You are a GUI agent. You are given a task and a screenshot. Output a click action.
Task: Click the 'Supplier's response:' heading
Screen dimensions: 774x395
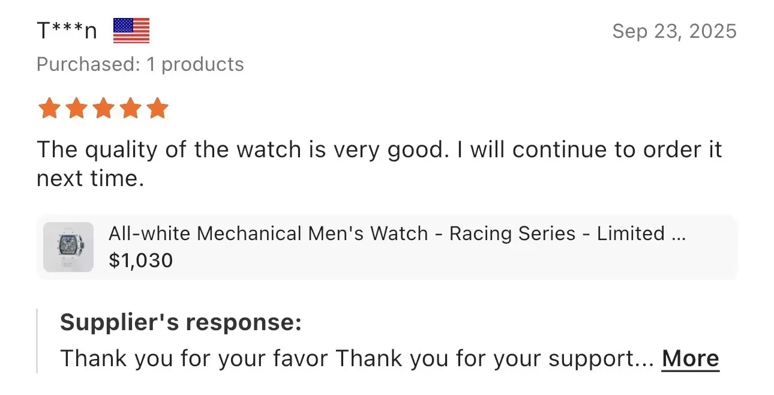pyautogui.click(x=181, y=323)
